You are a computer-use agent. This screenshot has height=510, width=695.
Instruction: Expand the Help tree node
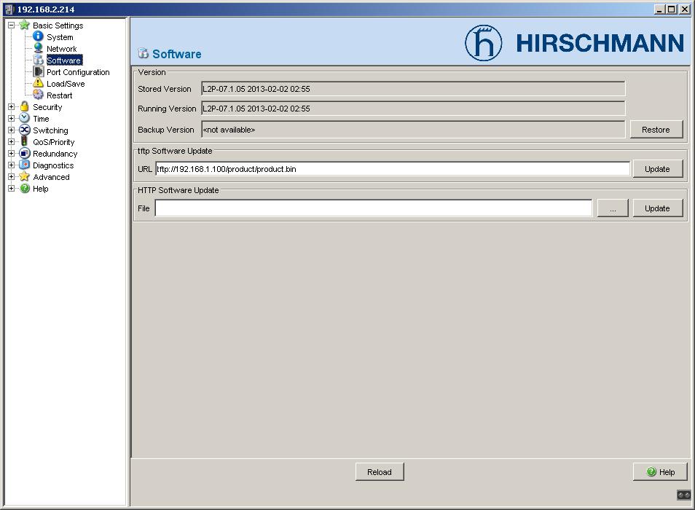click(x=11, y=188)
